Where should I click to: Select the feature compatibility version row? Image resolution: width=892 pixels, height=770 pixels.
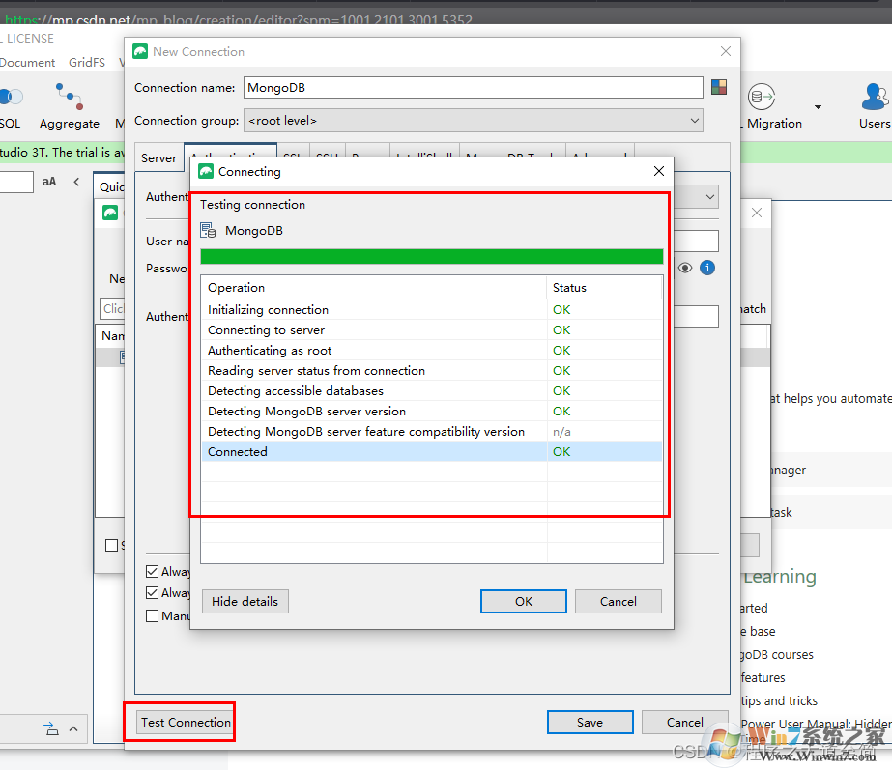pyautogui.click(x=432, y=432)
